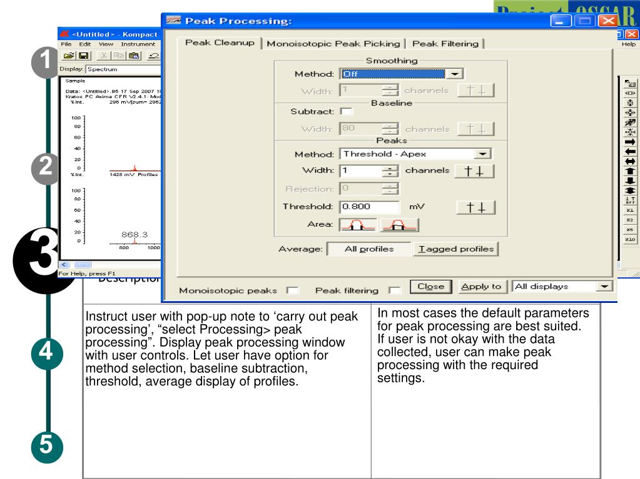Click horizontal expand icon in right toolbar
The width and height of the screenshot is (640, 479).
coord(630,93)
